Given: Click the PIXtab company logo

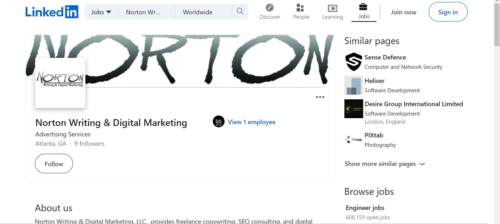Looking at the screenshot, I should click(354, 140).
